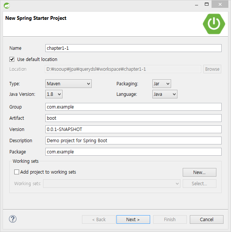231x232 pixels.
Task: Click the Finish button
Action: pyautogui.click(x=170, y=219)
